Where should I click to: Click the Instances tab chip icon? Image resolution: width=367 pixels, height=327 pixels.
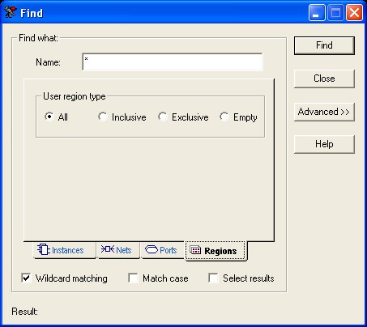[x=44, y=249]
